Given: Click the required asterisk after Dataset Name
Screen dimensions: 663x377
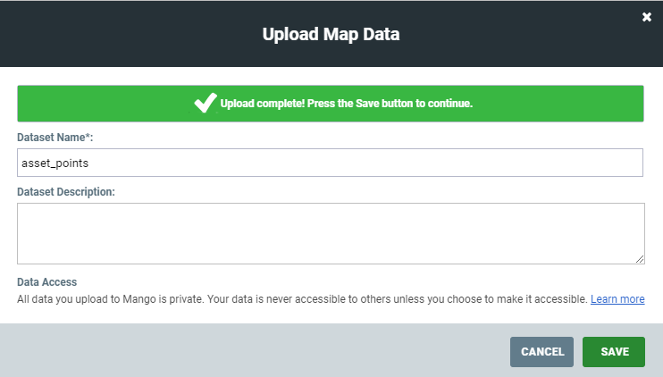Looking at the screenshot, I should pyautogui.click(x=88, y=136).
